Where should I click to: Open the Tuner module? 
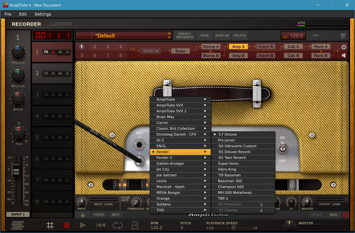(x=180, y=51)
